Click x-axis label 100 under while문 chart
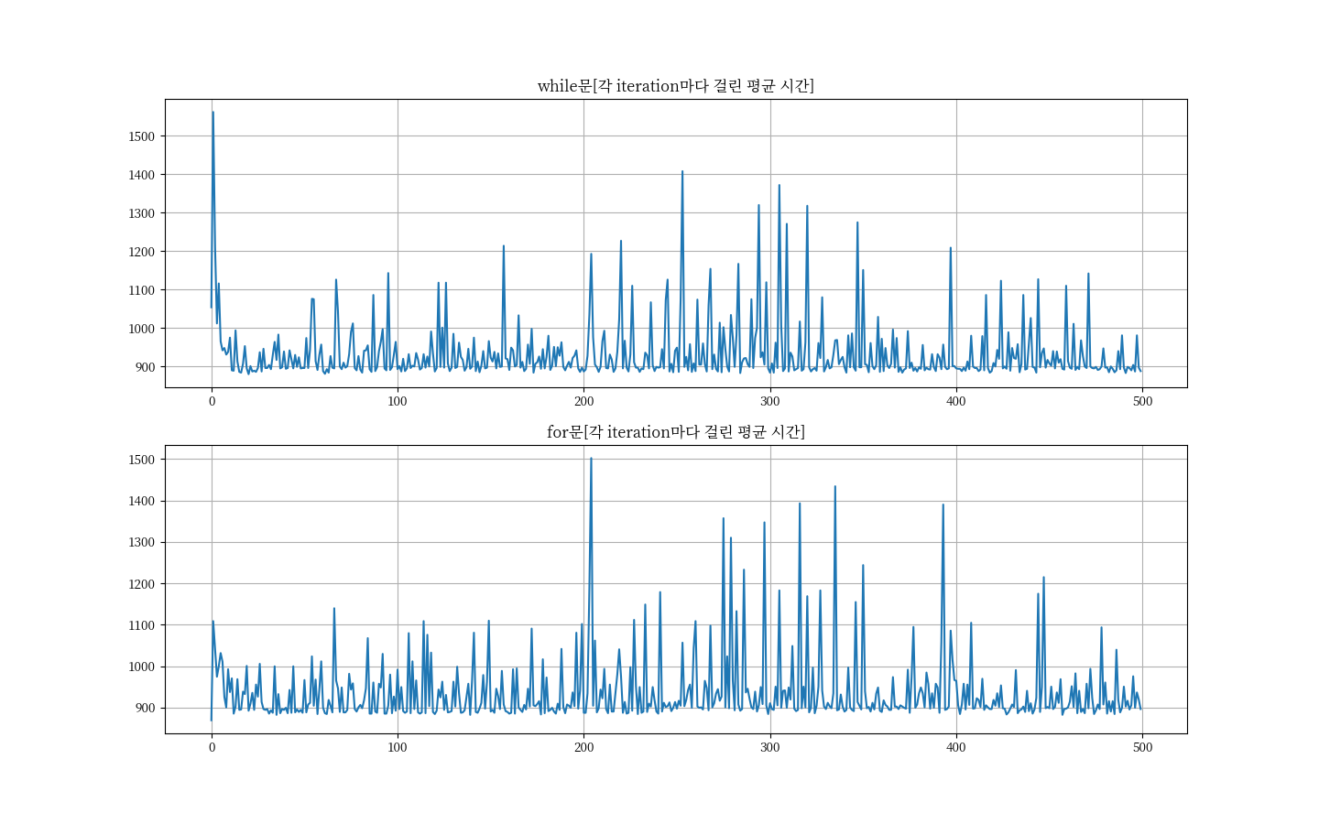 coord(398,401)
